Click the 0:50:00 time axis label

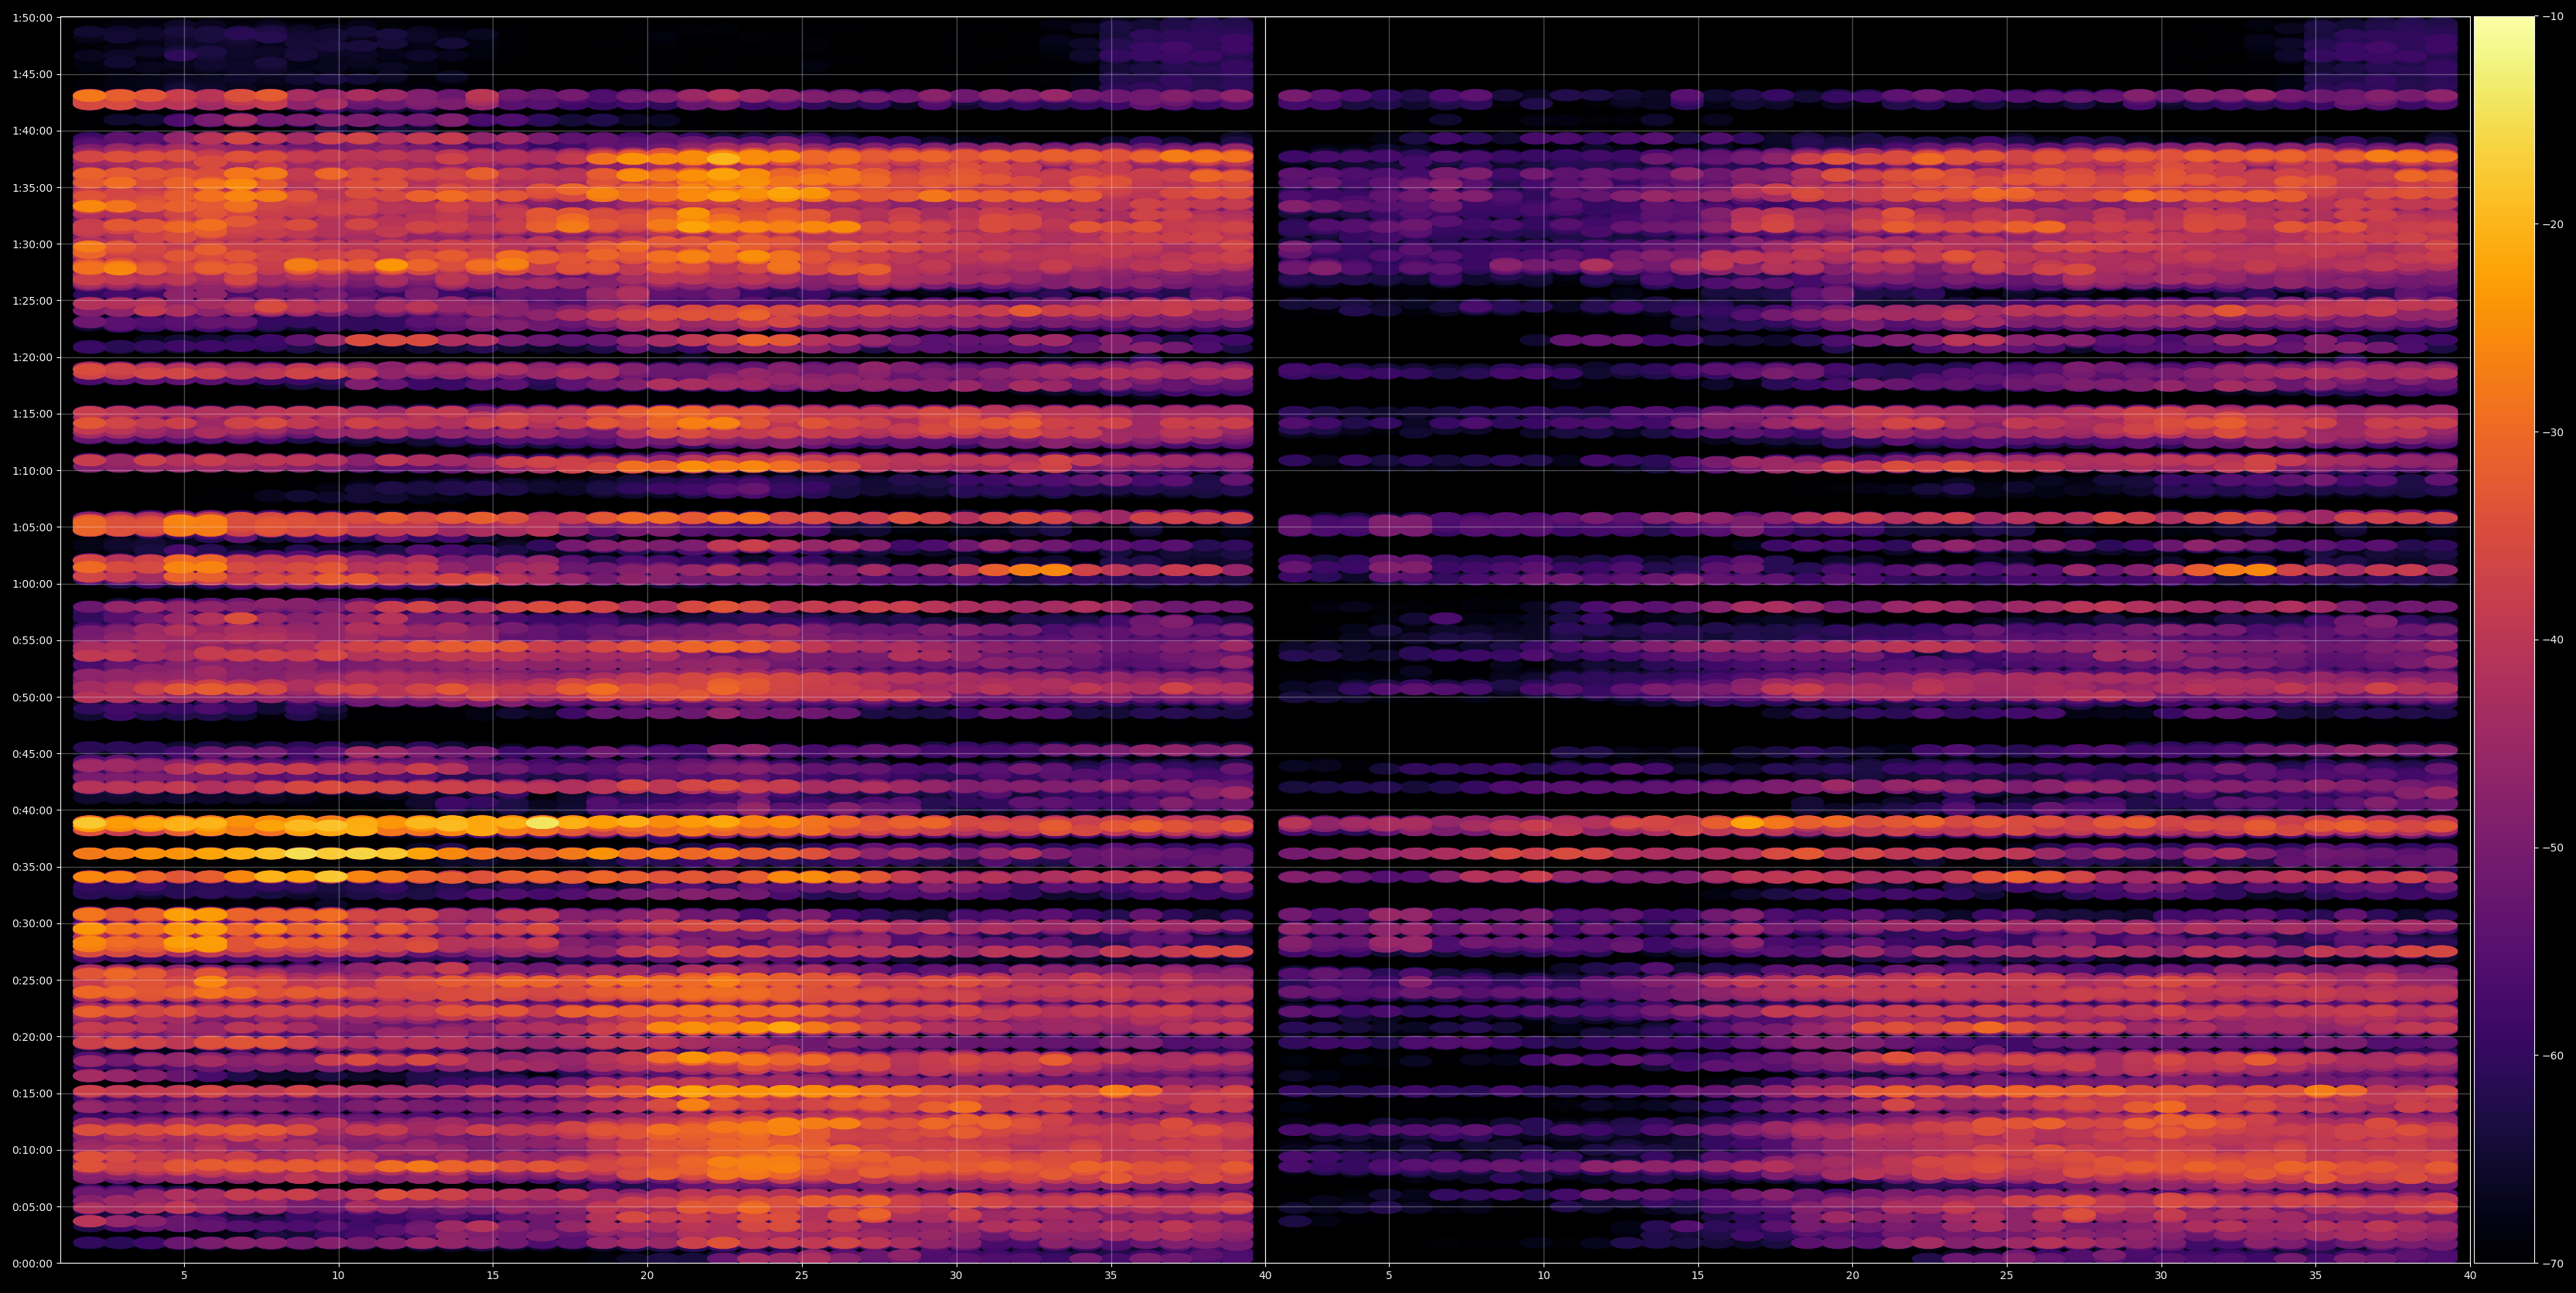point(33,697)
